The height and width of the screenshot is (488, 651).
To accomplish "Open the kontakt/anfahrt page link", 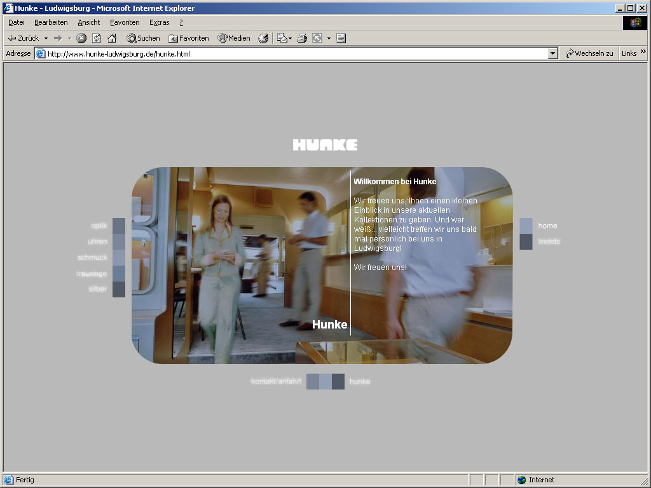I will tap(276, 381).
